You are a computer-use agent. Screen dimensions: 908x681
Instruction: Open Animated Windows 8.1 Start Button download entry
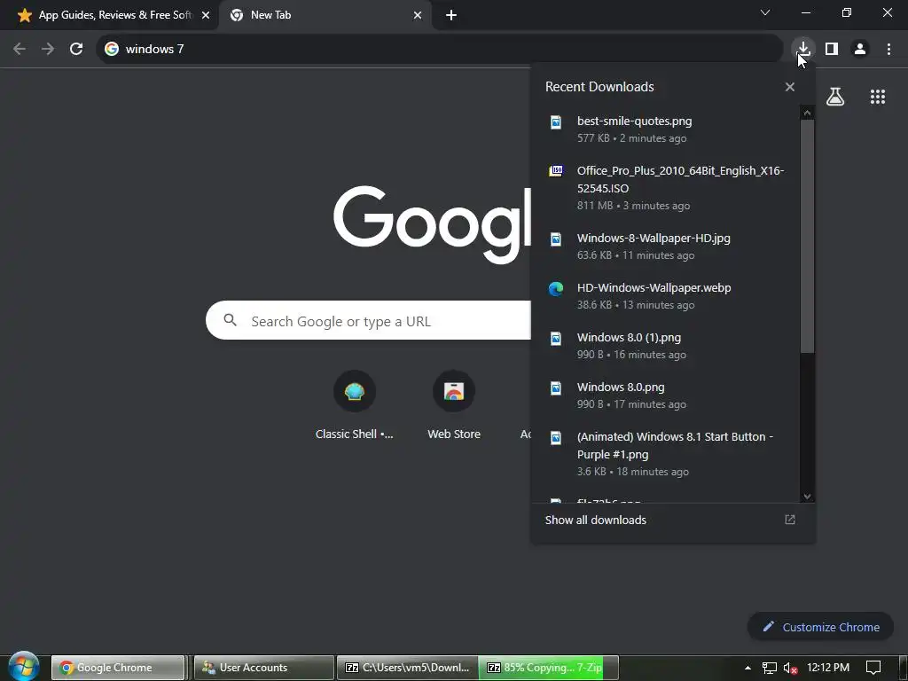(665, 454)
